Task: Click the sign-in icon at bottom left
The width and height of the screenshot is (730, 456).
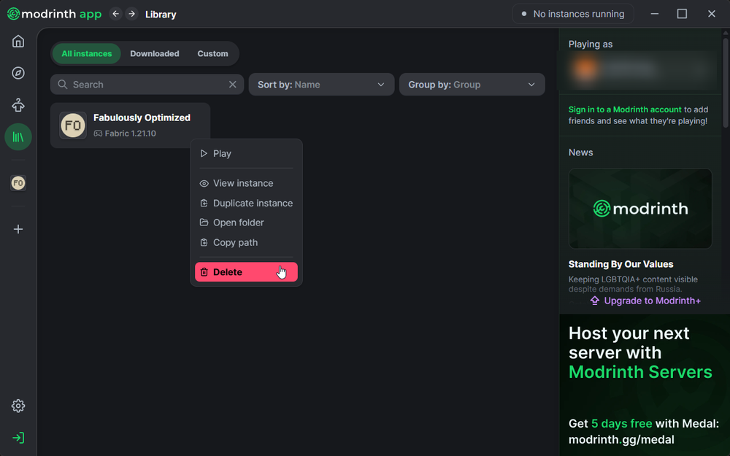Action: tap(18, 438)
